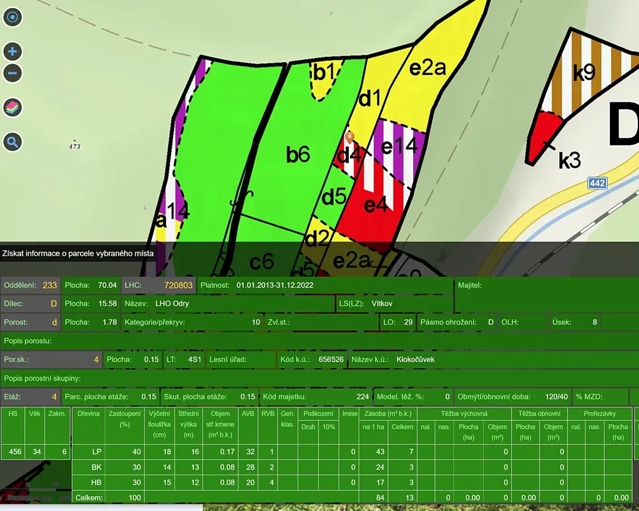Click the elevation point labeled 473

pos(75,145)
